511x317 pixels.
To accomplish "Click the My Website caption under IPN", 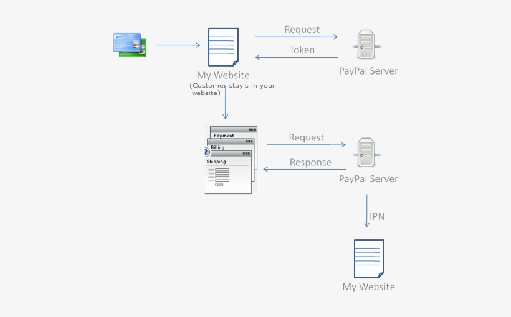I will coord(368,287).
